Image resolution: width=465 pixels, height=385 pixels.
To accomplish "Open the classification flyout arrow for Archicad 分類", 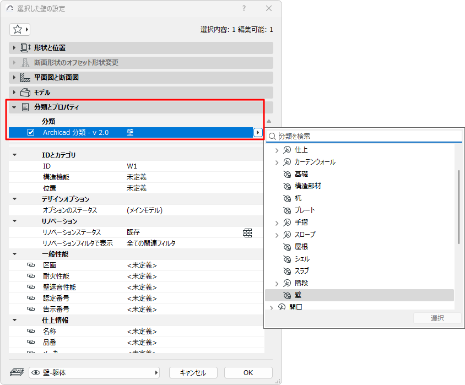I will point(258,132).
